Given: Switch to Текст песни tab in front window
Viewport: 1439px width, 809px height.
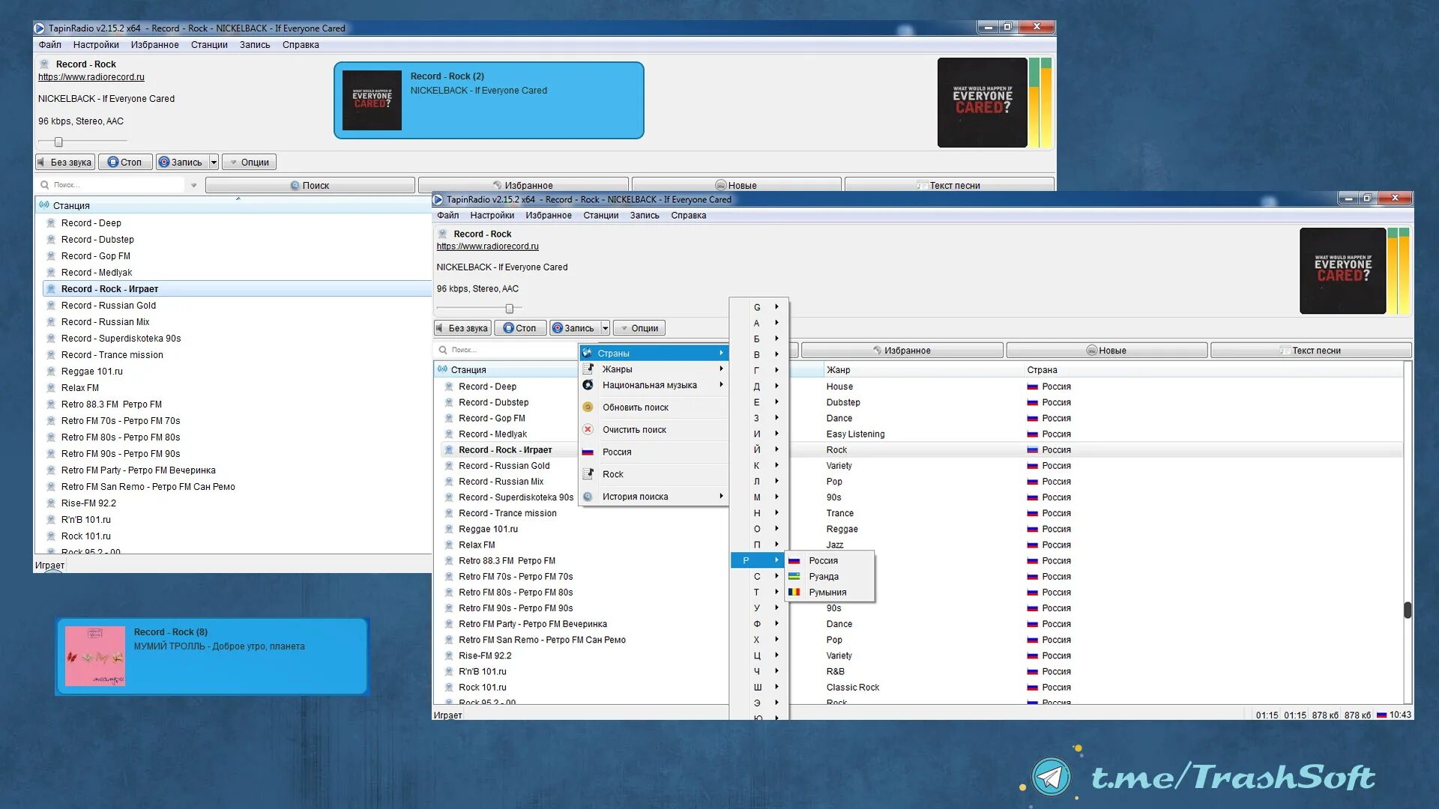Looking at the screenshot, I should click(1311, 351).
